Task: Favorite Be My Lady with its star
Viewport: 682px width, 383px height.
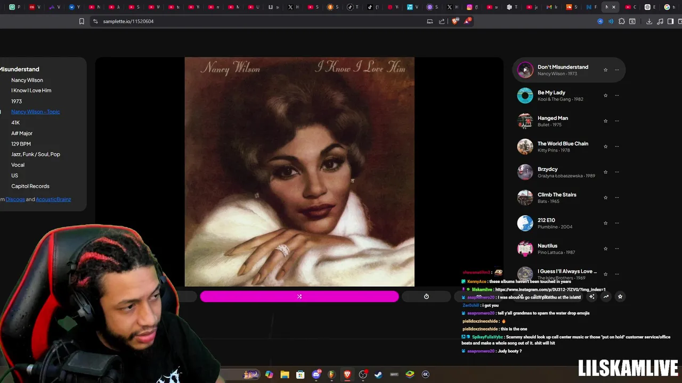Action: pyautogui.click(x=605, y=95)
